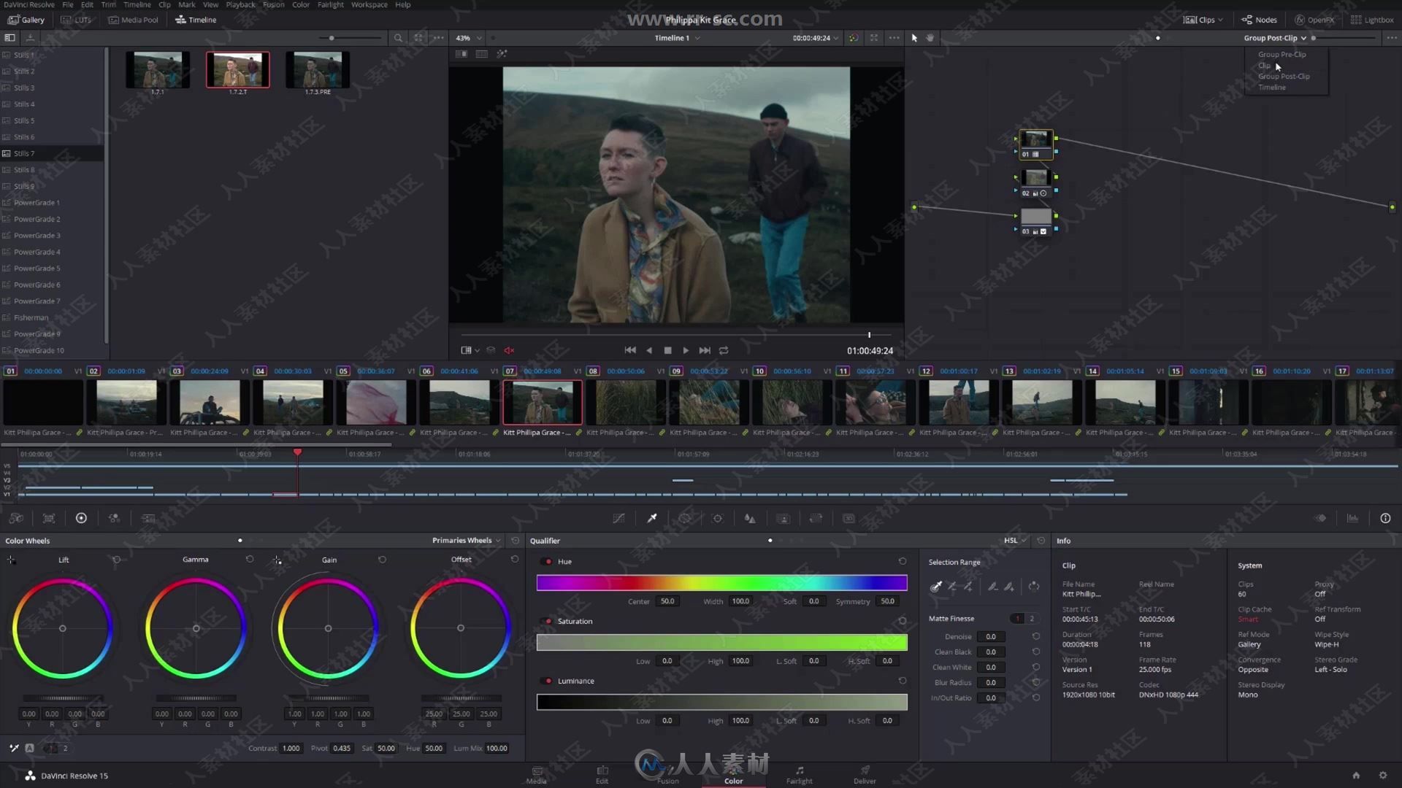Toggle loop playback

(724, 350)
